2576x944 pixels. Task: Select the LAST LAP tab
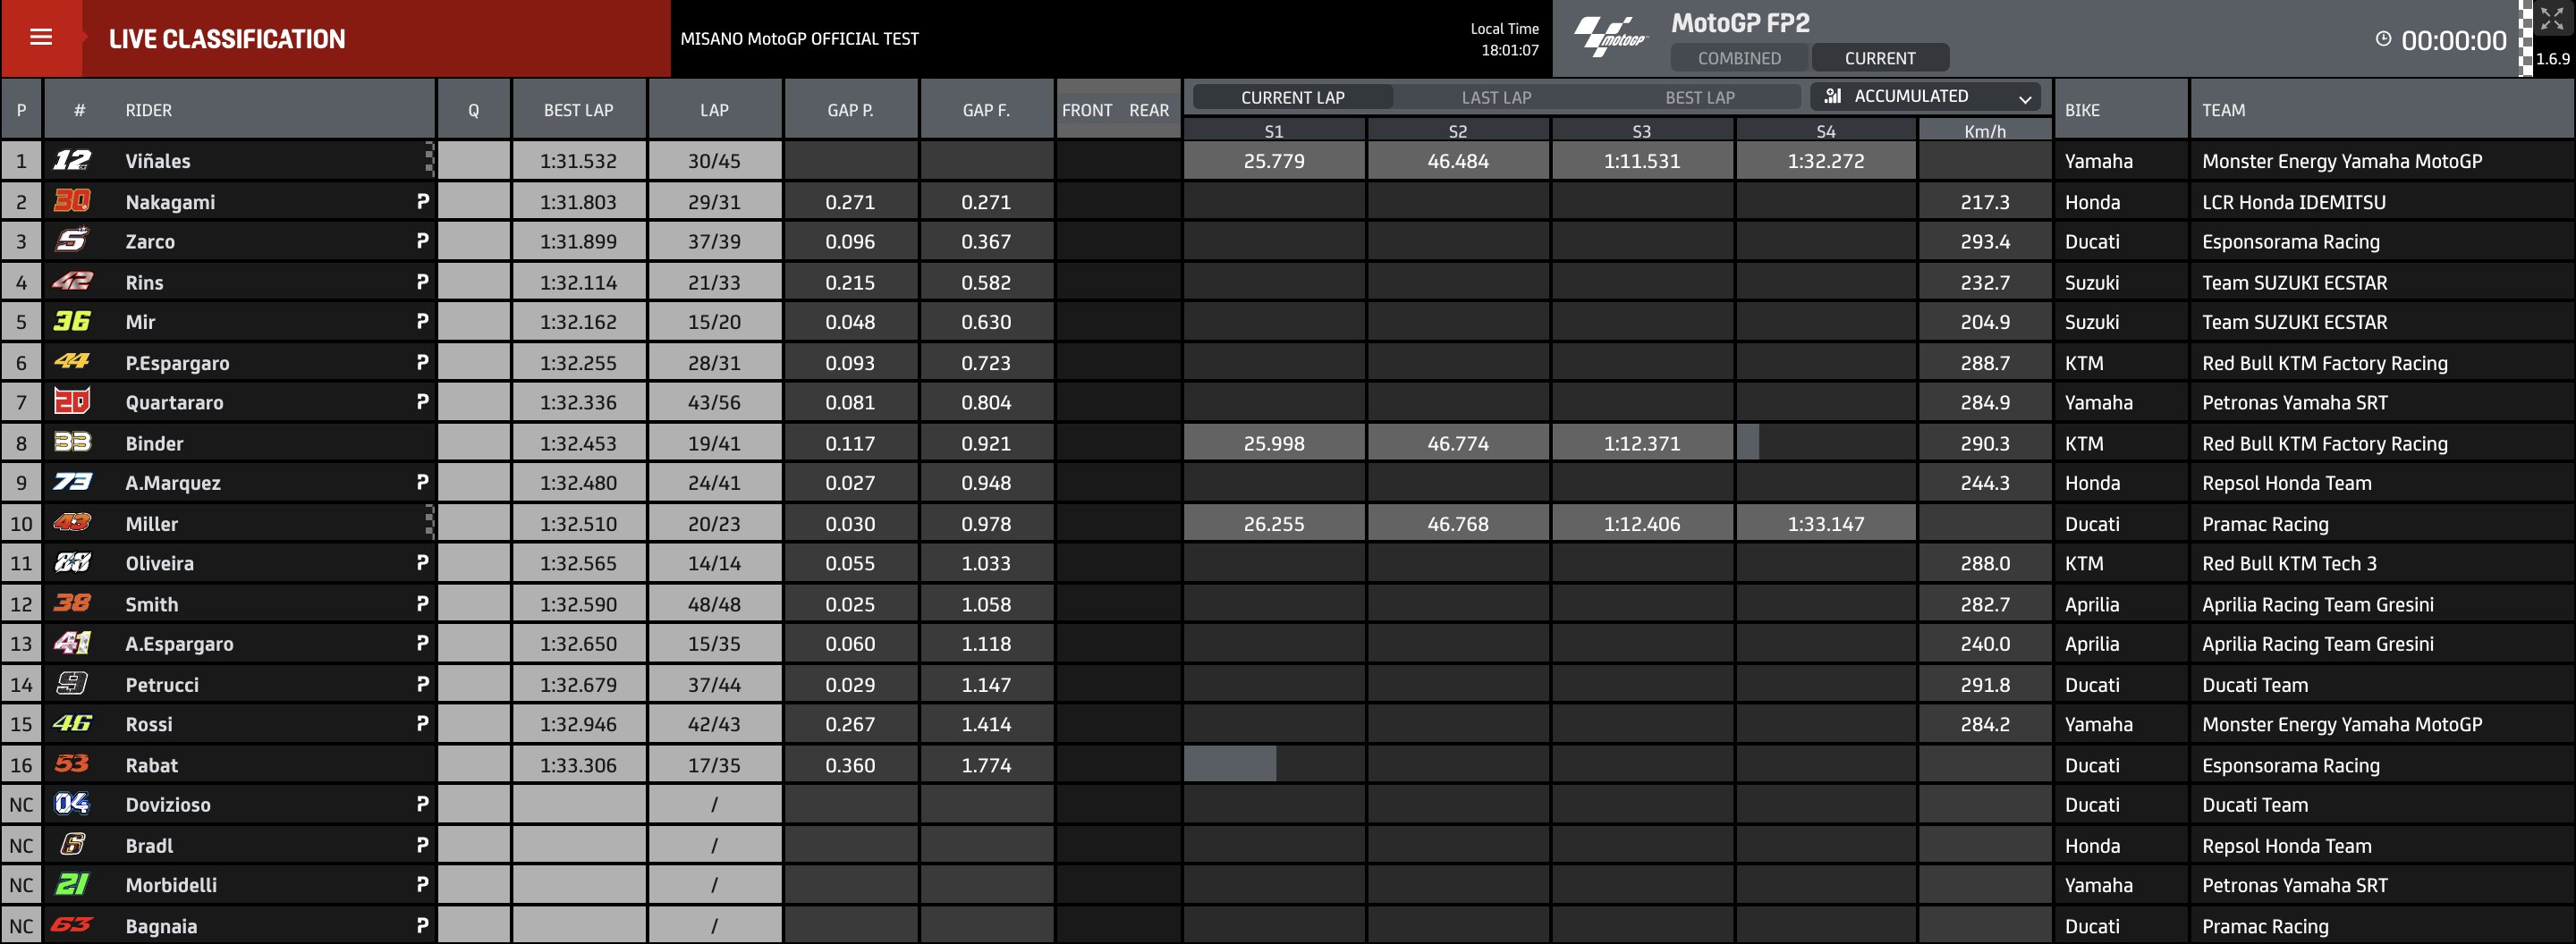point(1496,97)
